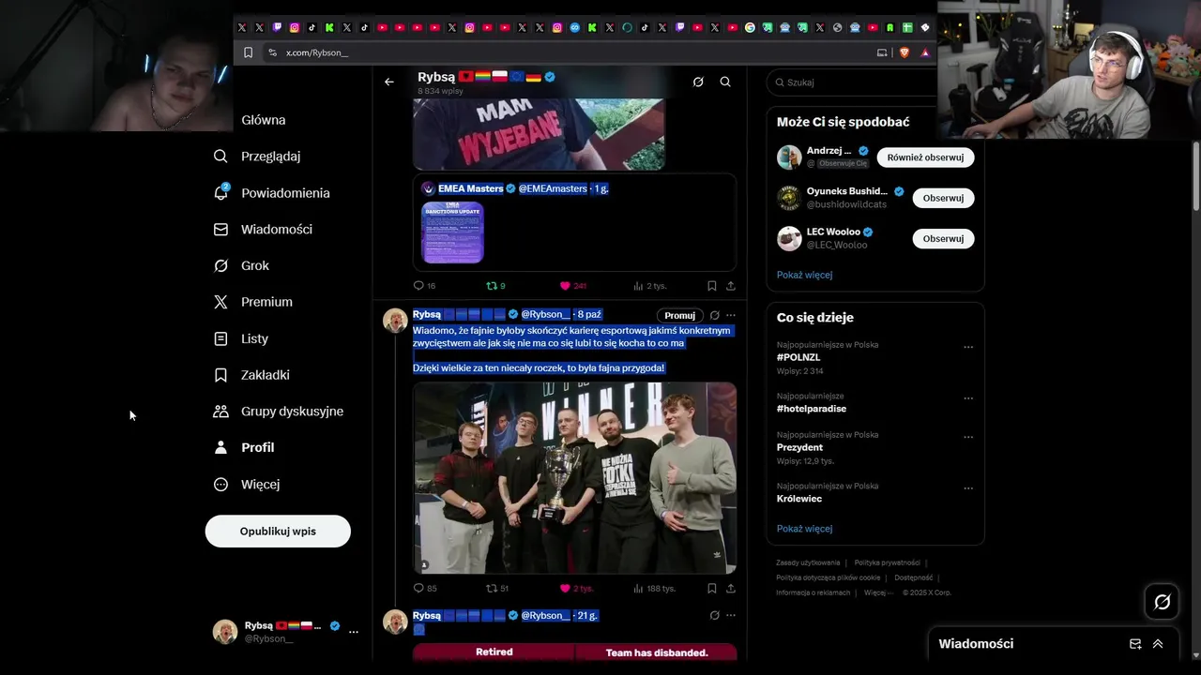Open the Prezydent trend
The image size is (1201, 675).
(x=799, y=447)
